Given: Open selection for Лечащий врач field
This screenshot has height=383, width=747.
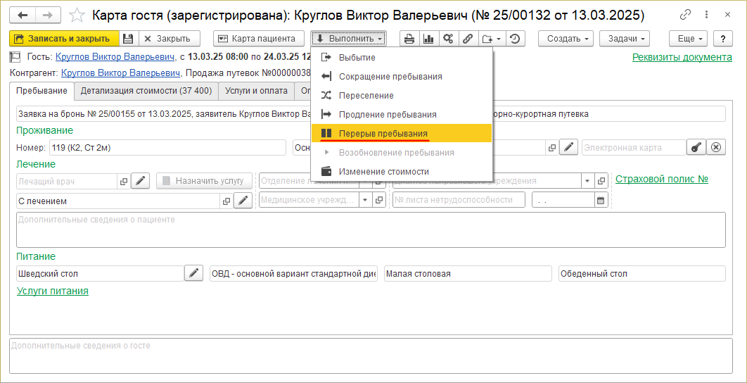Looking at the screenshot, I should click(123, 181).
